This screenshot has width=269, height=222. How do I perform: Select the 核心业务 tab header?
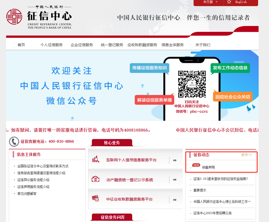point(112,143)
